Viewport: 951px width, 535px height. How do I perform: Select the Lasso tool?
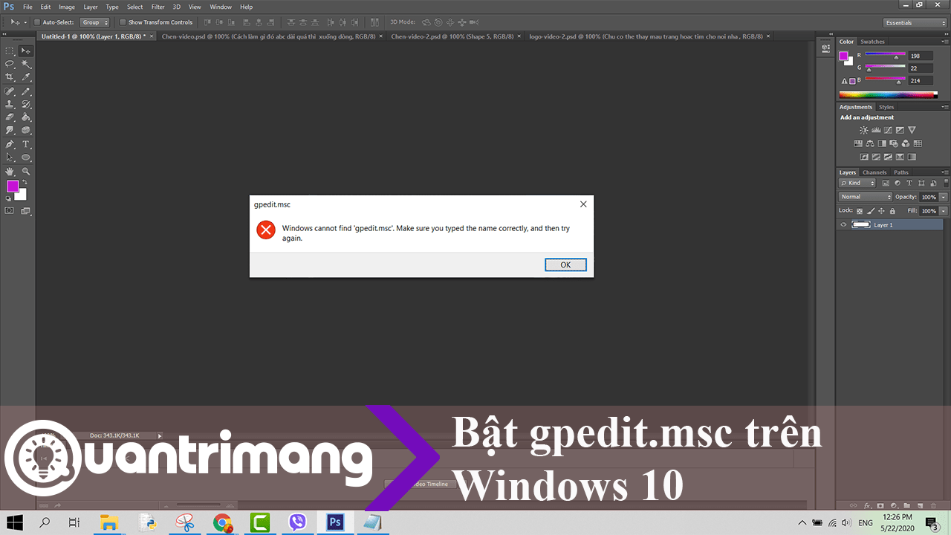pyautogui.click(x=10, y=64)
